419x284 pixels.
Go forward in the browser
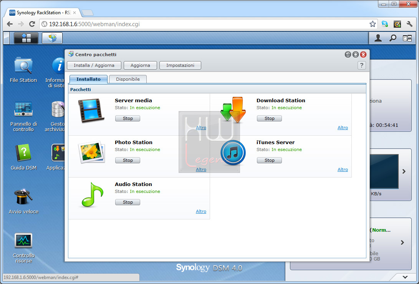(x=21, y=24)
